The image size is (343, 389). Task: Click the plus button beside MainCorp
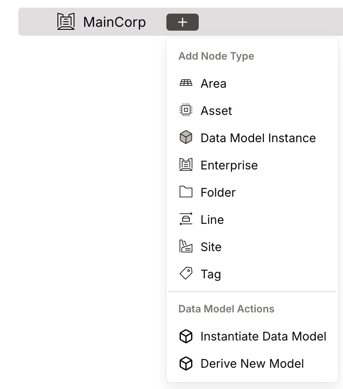point(182,22)
